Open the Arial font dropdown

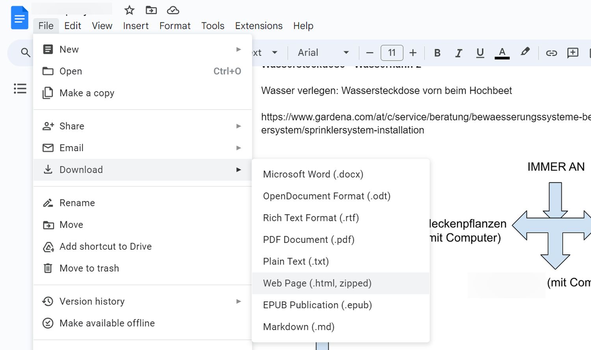click(x=323, y=53)
